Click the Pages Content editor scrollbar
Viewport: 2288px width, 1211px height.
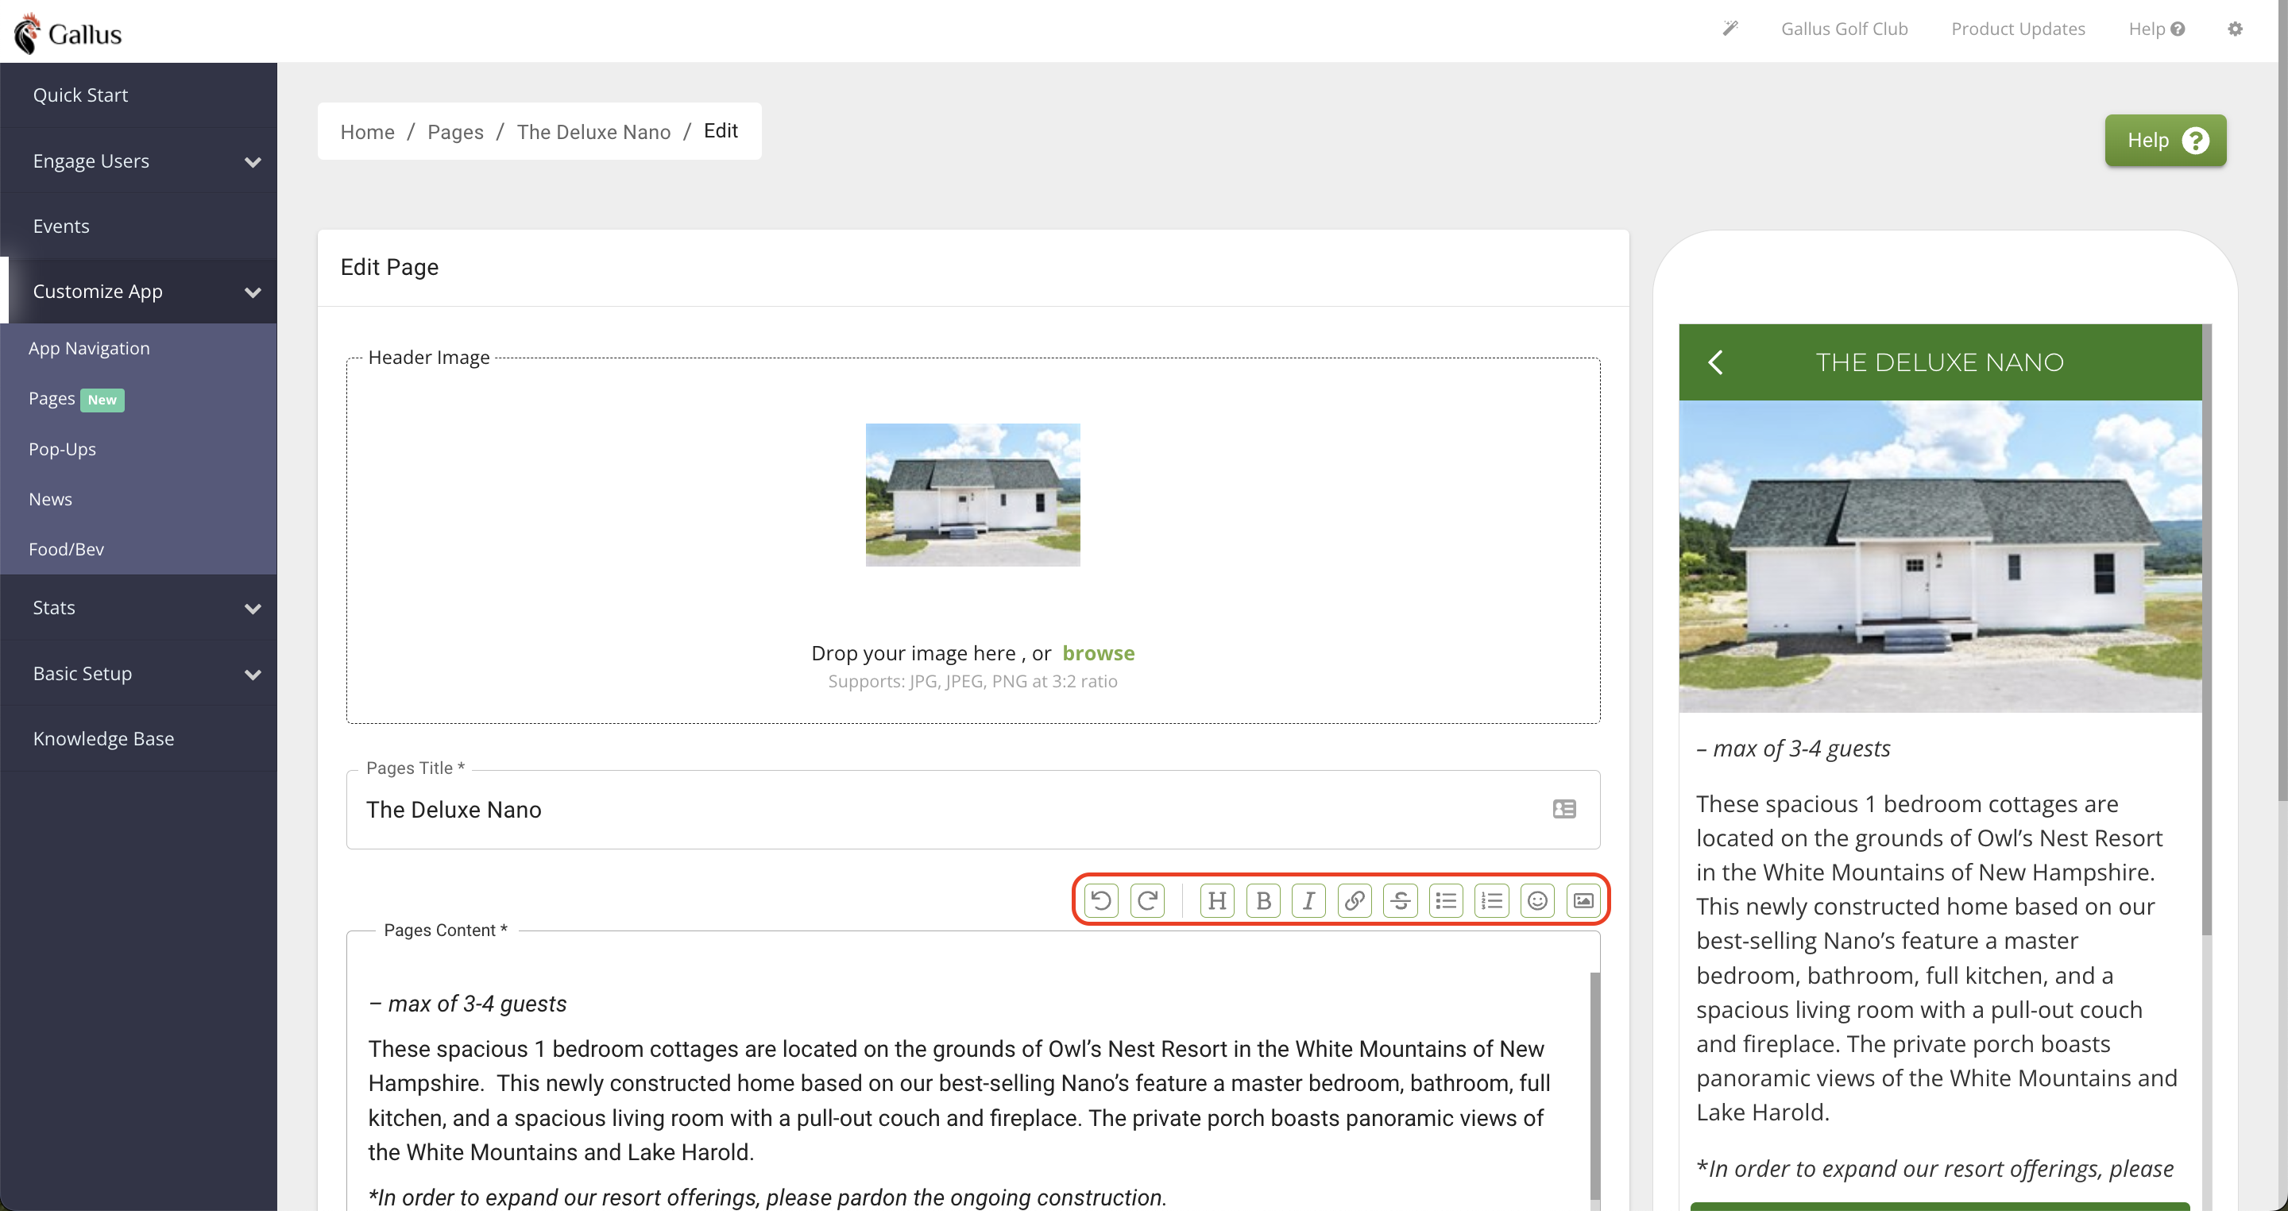click(x=1594, y=1084)
